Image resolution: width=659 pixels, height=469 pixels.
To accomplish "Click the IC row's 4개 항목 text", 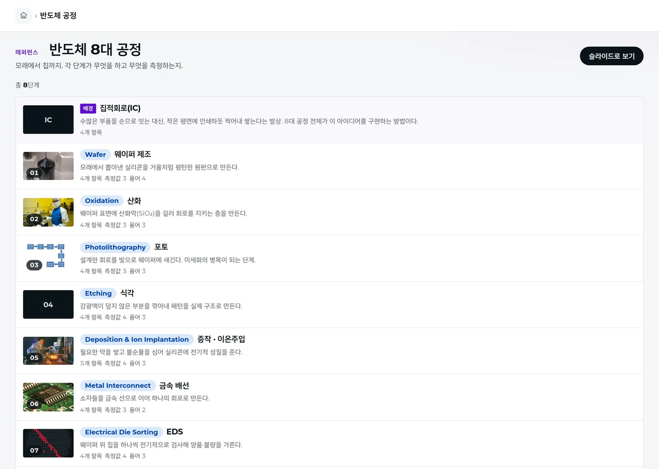I will (x=91, y=132).
